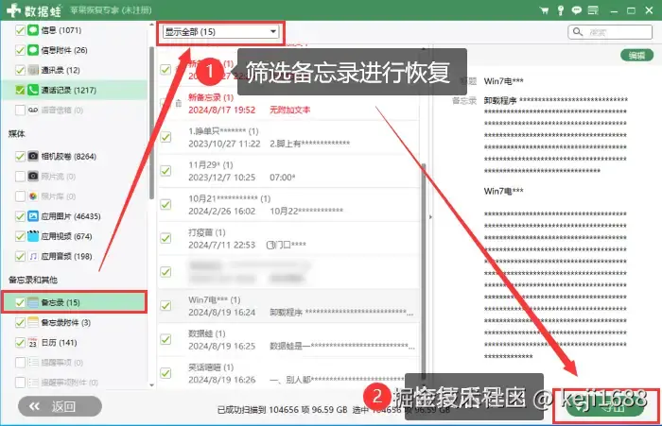Click the 应用视频 app videos clapper icon
Viewport: 662px width, 426px height.
pos(33,236)
